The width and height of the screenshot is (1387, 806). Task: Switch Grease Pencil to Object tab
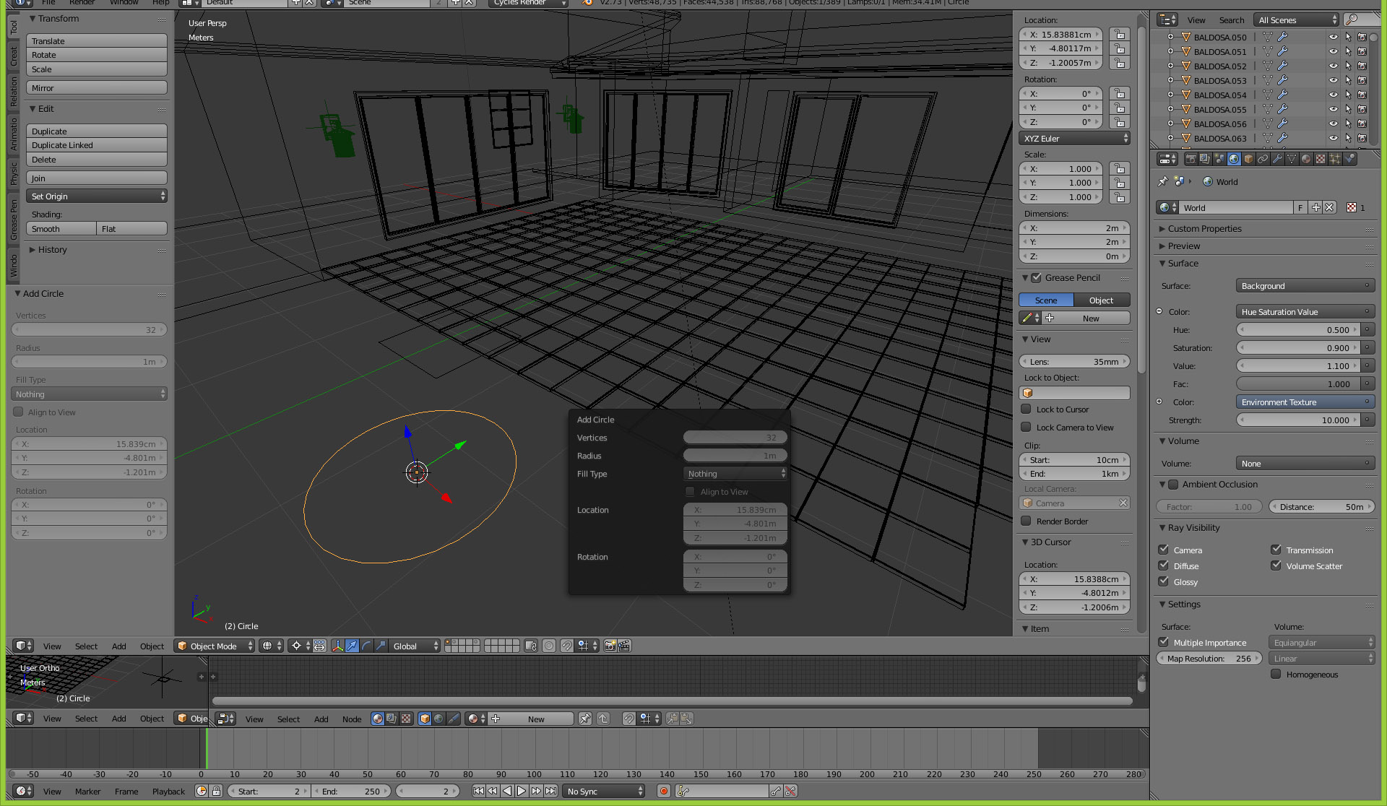pyautogui.click(x=1101, y=300)
